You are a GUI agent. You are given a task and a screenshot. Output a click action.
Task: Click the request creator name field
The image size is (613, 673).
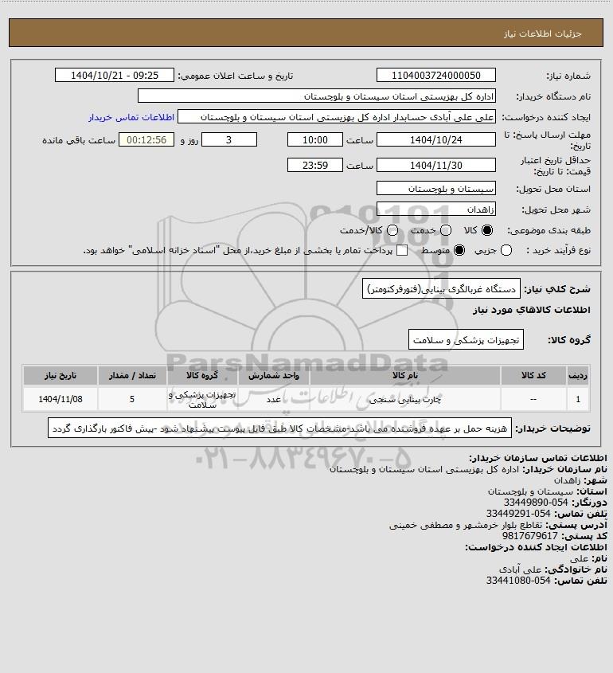pyautogui.click(x=336, y=117)
